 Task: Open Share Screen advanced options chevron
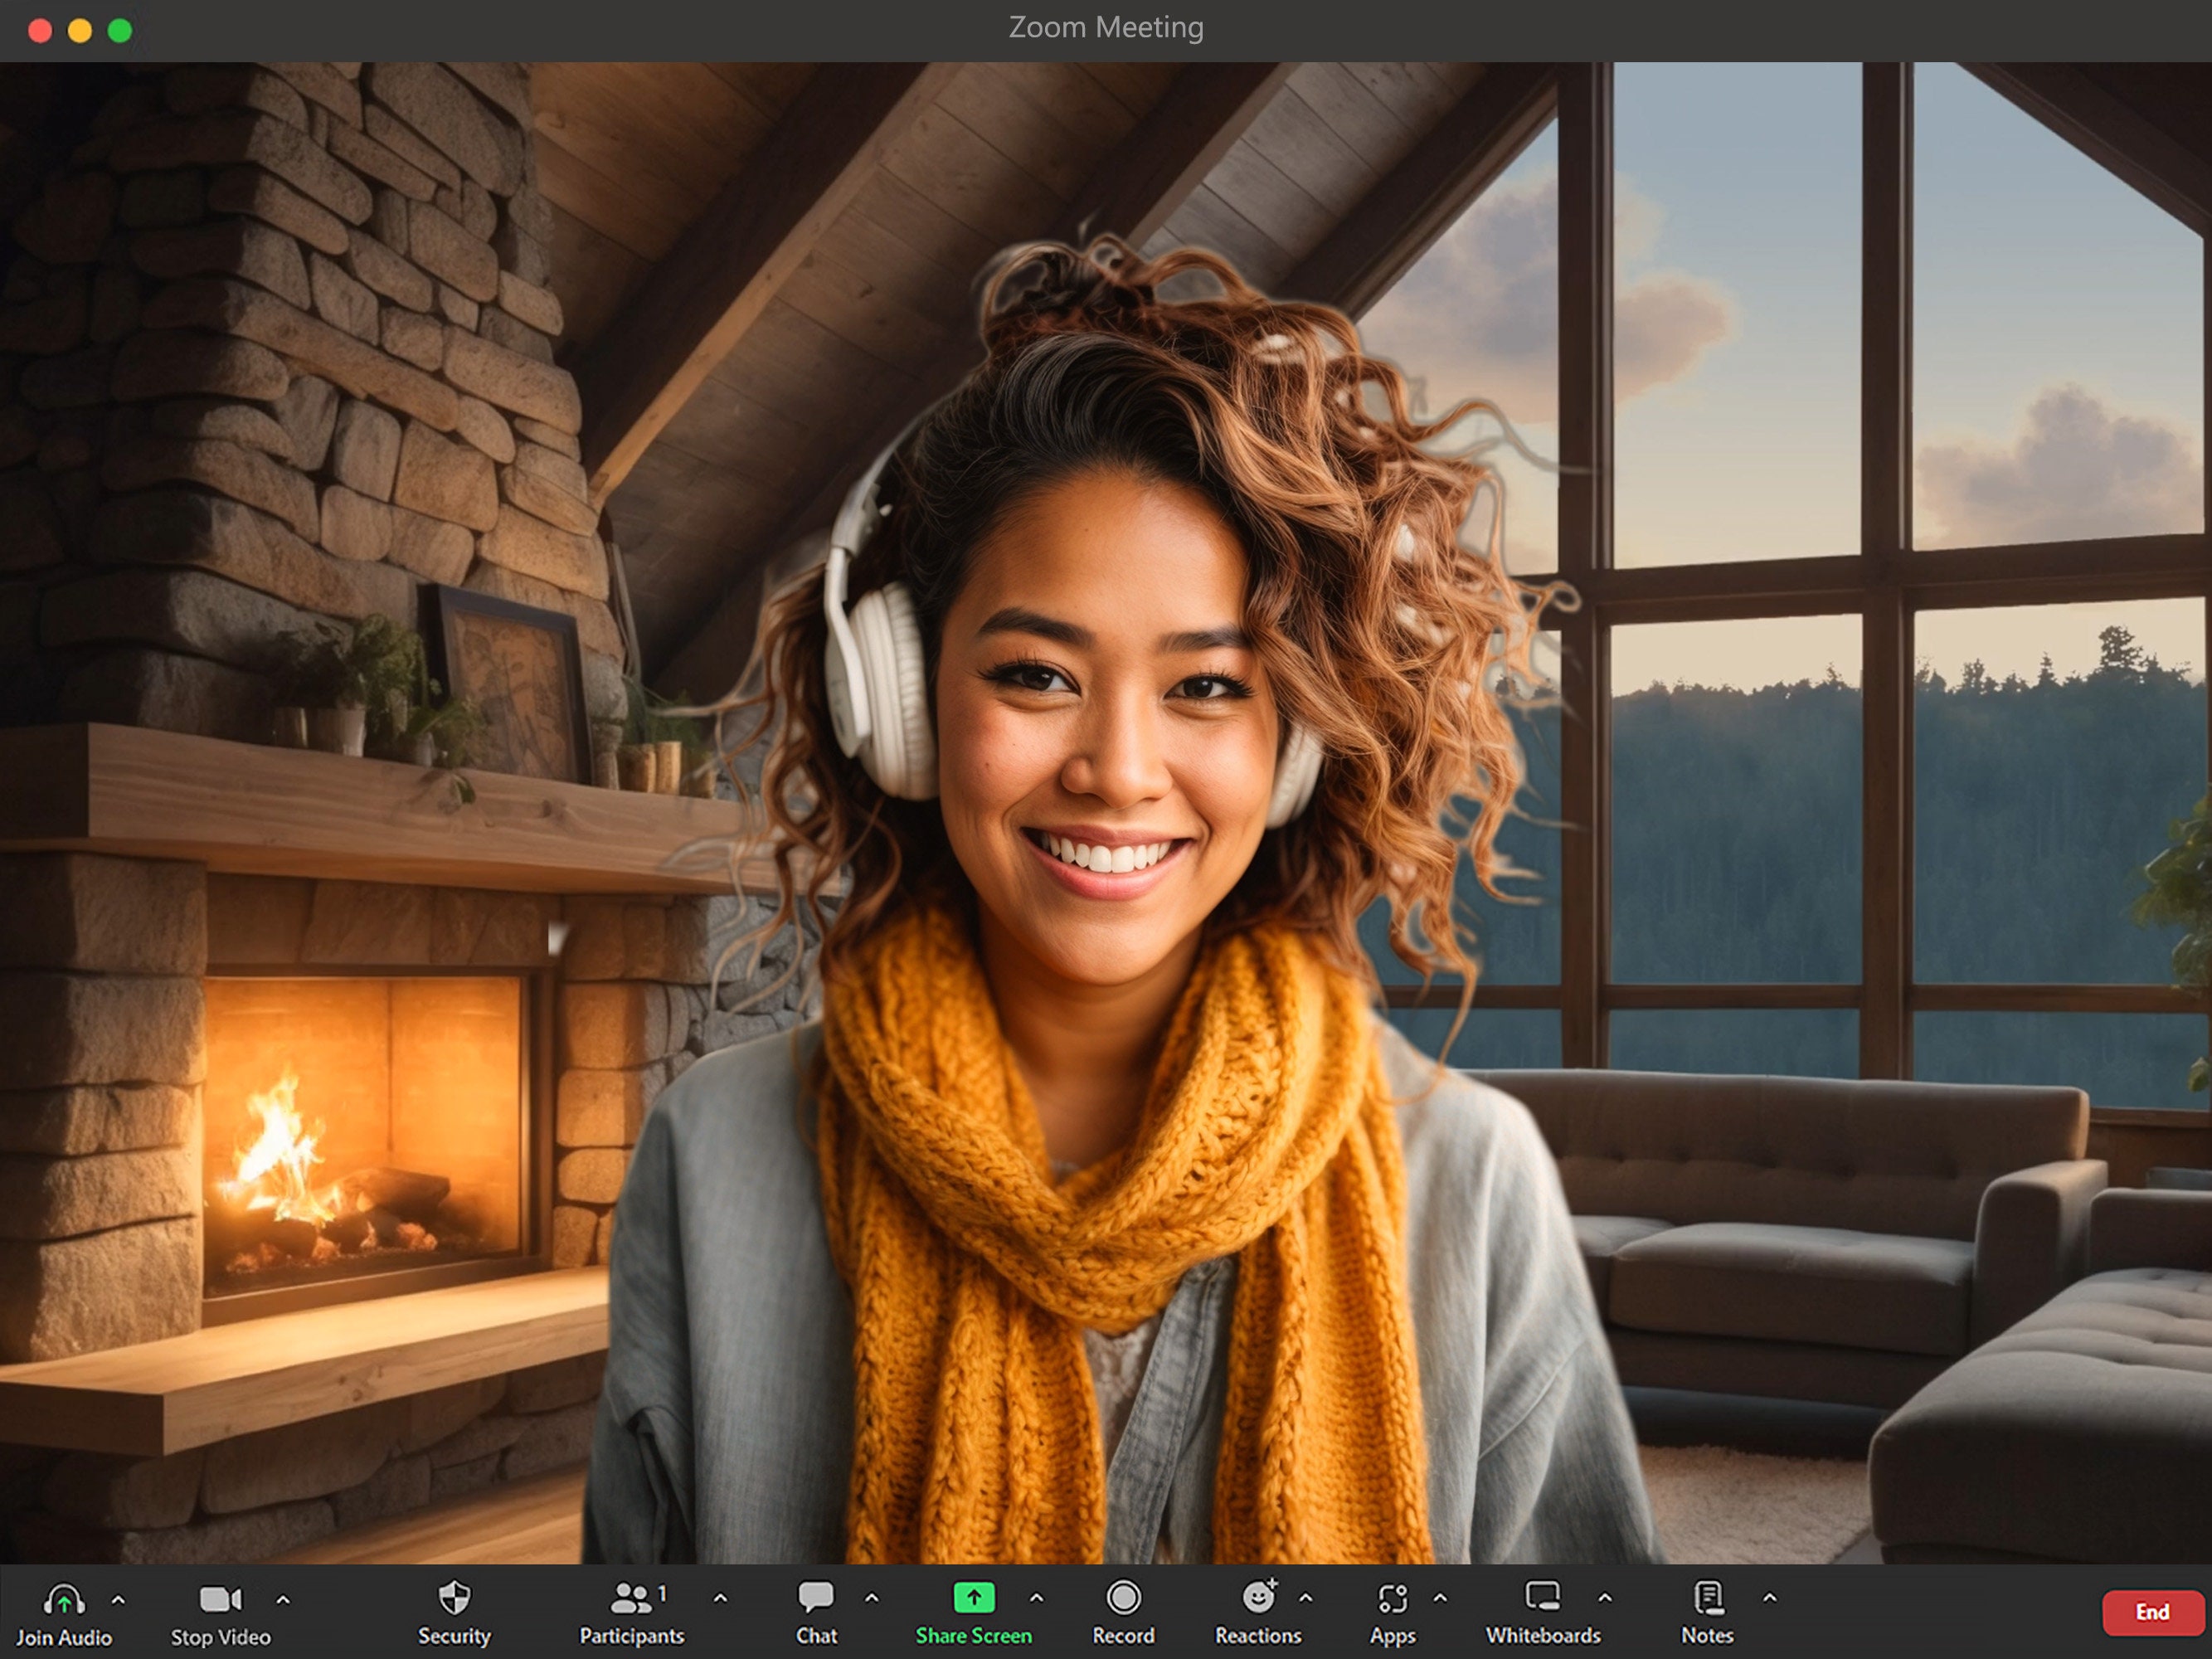coord(1037,1600)
